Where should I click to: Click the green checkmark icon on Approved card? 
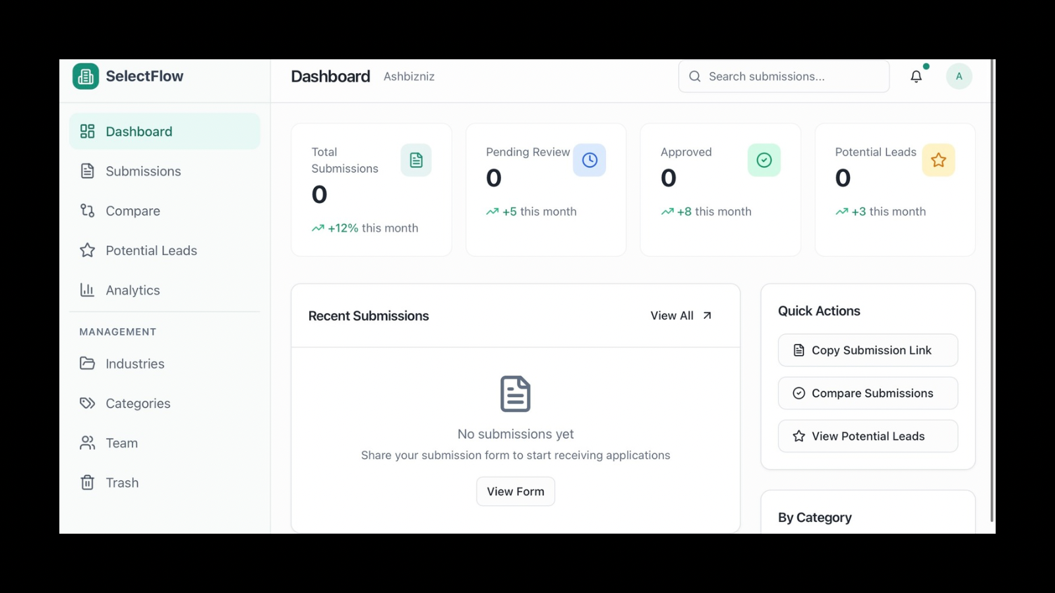coord(764,159)
